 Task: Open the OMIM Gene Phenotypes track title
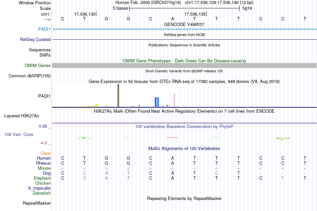184,61
